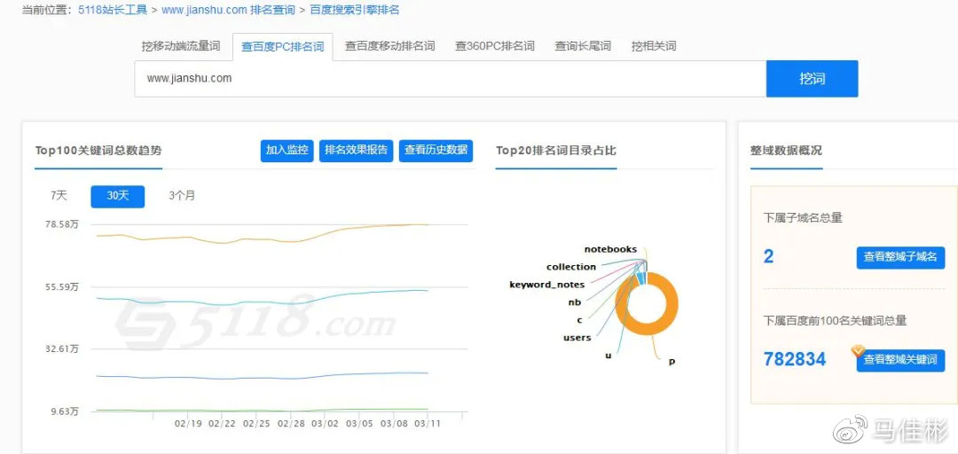Click the 查看整域子域名 button

[x=900, y=258]
